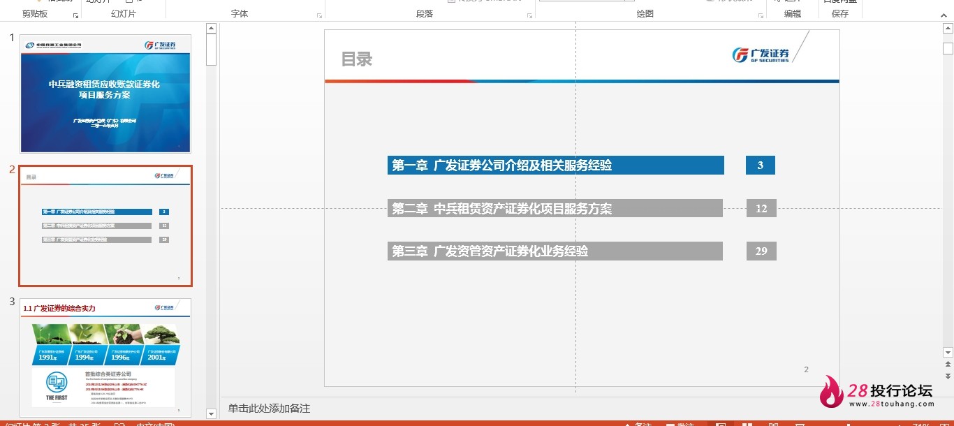The image size is (954, 426).
Task: Select the 第三章 广发资管资产证券化业务经验 bar
Action: pos(555,251)
